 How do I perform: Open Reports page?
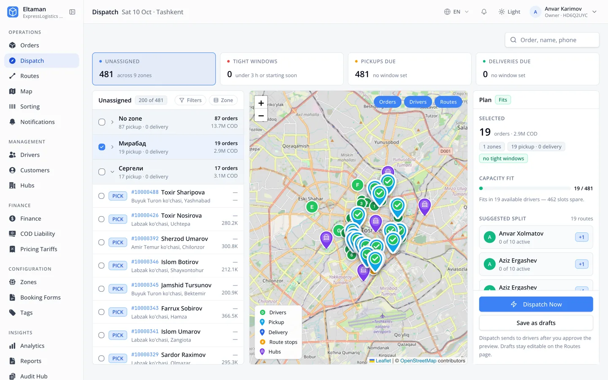[x=42, y=361]
